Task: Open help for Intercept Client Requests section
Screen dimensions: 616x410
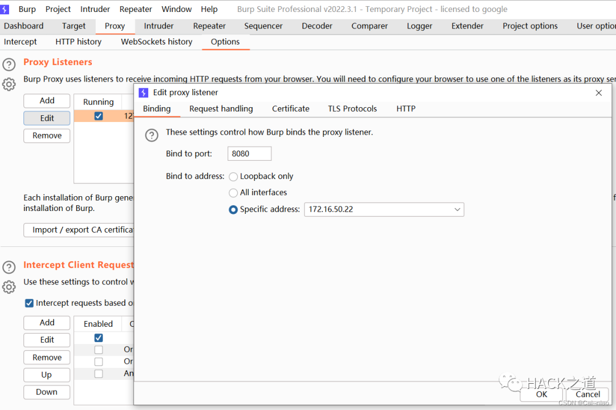Action: [9, 267]
